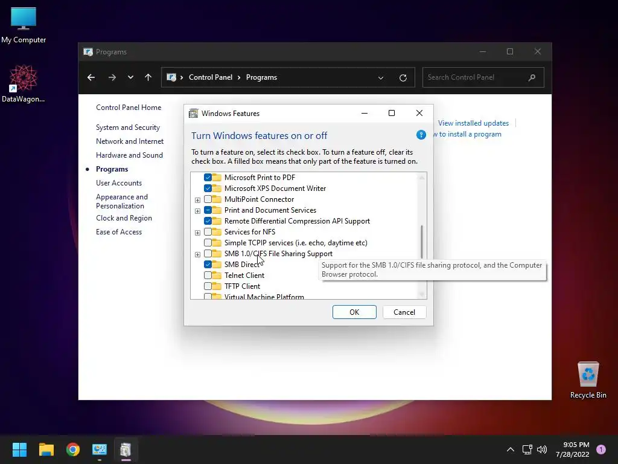This screenshot has height=464, width=618.
Task: Click scroll up arrow in features list
Action: (422, 178)
